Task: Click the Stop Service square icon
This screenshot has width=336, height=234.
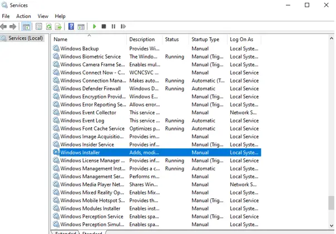Action: (103, 26)
